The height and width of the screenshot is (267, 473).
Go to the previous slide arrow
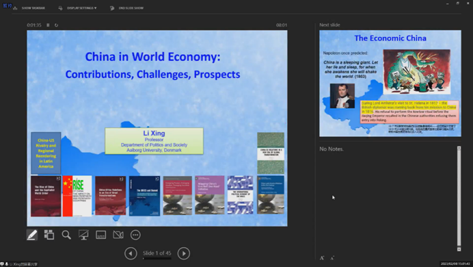point(131,253)
